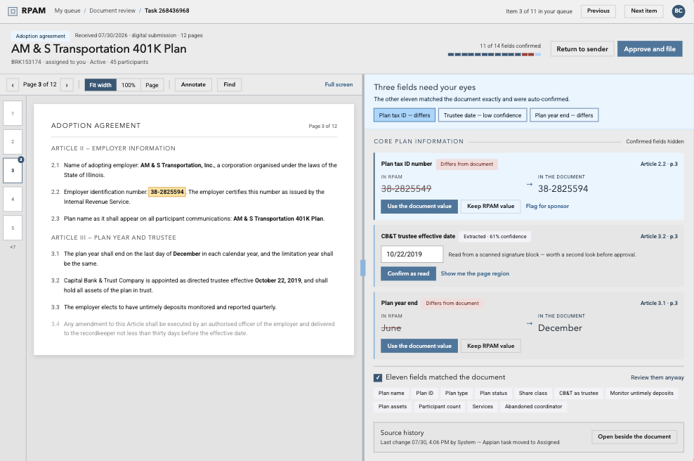694x461 pixels.
Task: Open My queue breadcrumb
Action: coord(67,11)
